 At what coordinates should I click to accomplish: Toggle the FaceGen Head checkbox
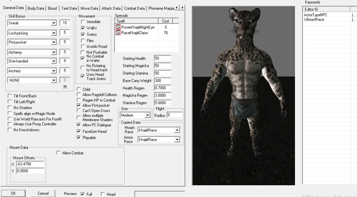coord(79,131)
